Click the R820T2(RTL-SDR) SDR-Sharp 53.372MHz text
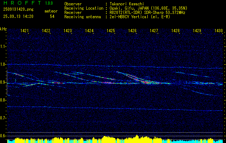The image size is (226, 143). point(147,13)
